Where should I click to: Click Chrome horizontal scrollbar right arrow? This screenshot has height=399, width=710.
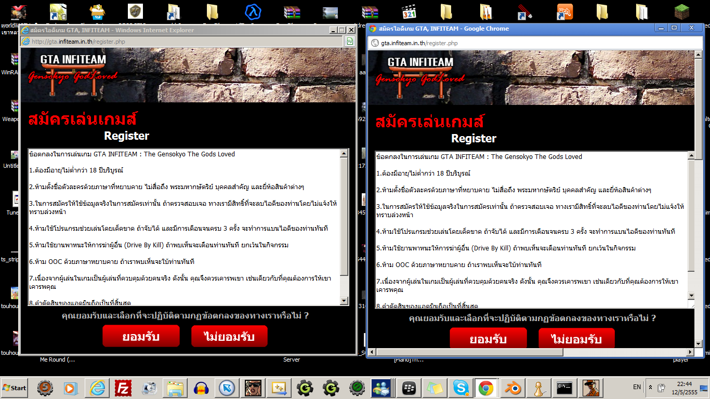click(x=691, y=352)
